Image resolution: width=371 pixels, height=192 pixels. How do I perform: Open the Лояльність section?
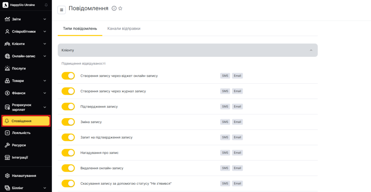[x=21, y=133]
